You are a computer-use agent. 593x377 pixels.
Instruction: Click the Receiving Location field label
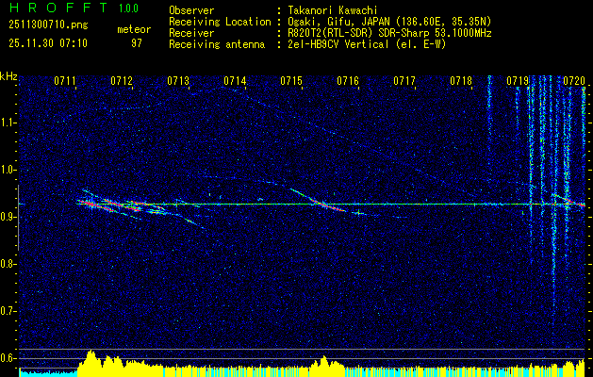click(x=220, y=22)
